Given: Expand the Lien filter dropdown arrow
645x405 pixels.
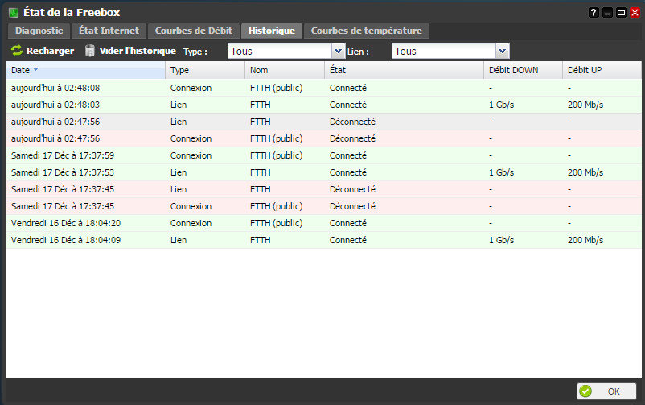Looking at the screenshot, I should (x=503, y=51).
